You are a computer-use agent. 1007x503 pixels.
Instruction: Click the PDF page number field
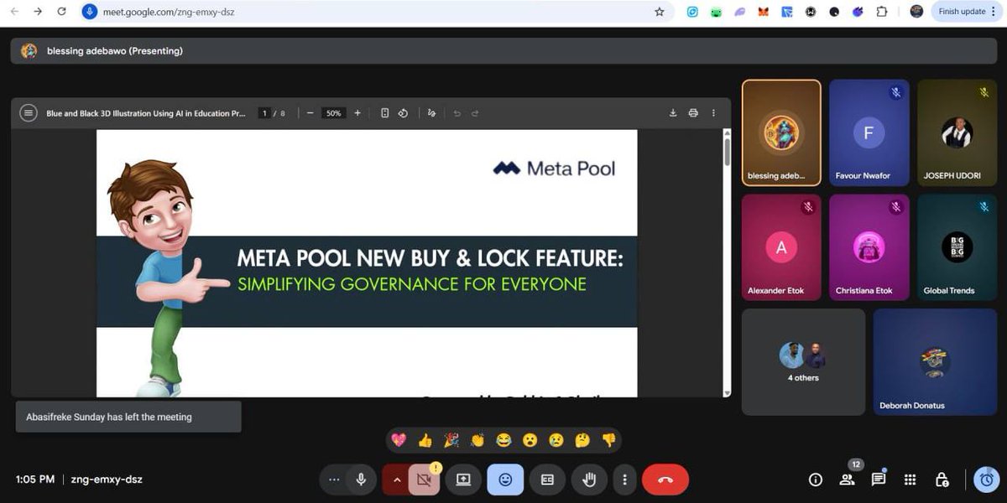[265, 113]
